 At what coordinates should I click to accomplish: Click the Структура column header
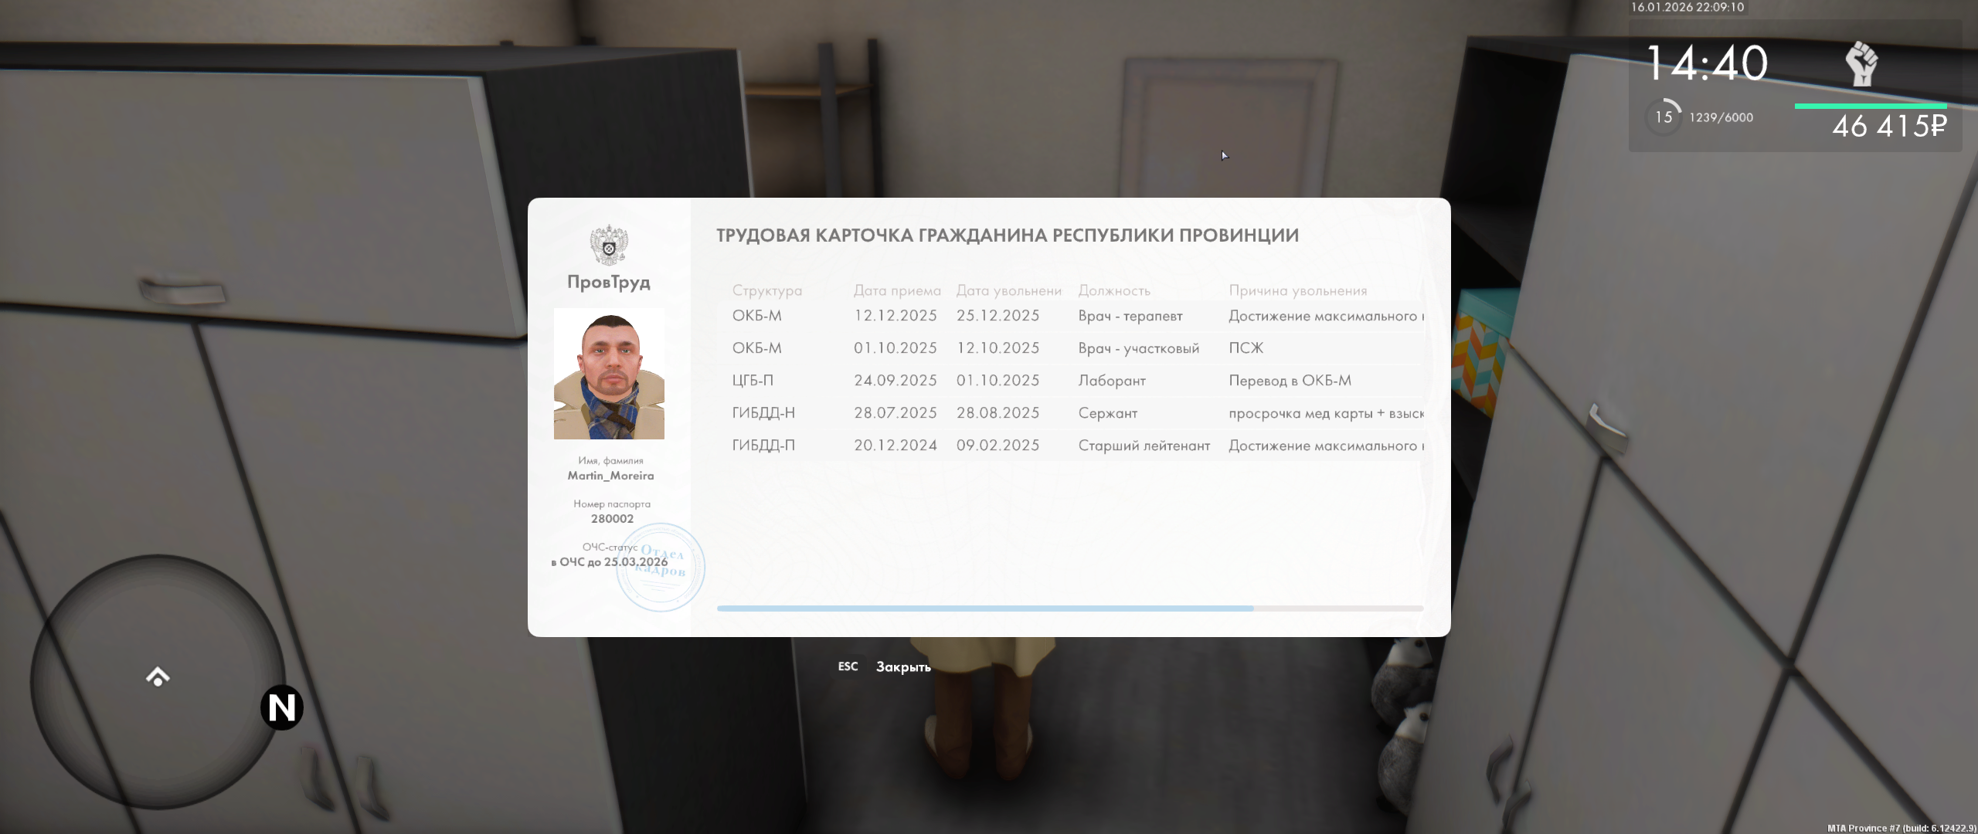[766, 291]
